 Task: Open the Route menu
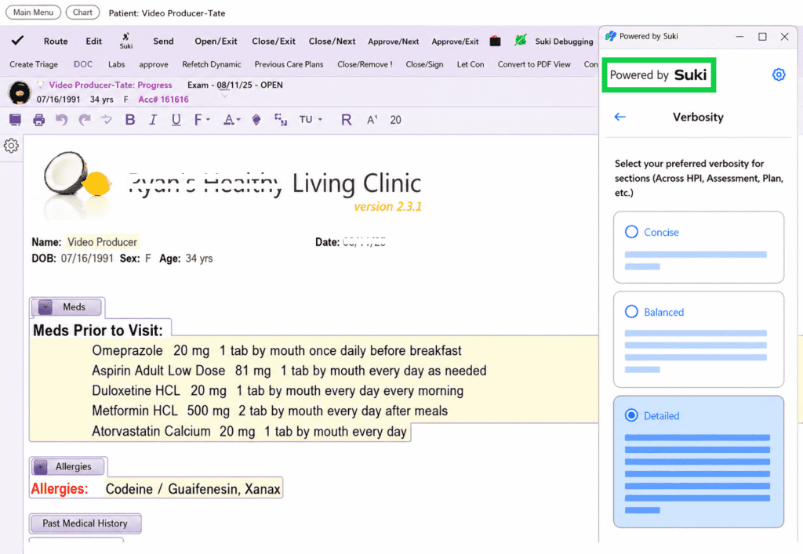click(56, 41)
